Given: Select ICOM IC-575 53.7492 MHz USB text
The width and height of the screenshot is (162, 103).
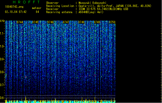Looking at the screenshot, I should point(104,9).
